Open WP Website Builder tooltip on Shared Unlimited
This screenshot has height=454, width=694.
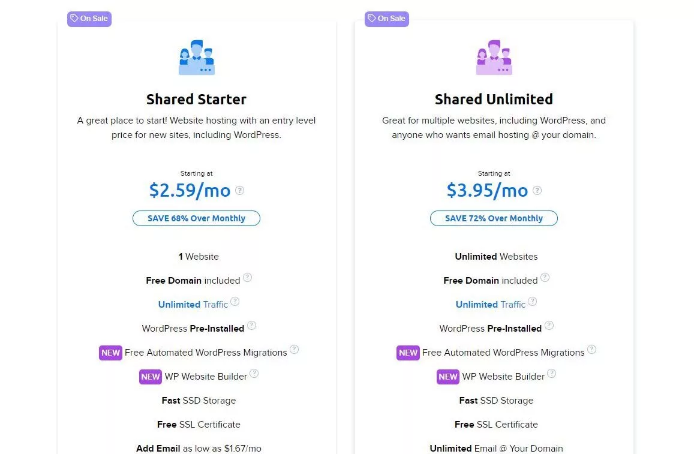point(552,374)
